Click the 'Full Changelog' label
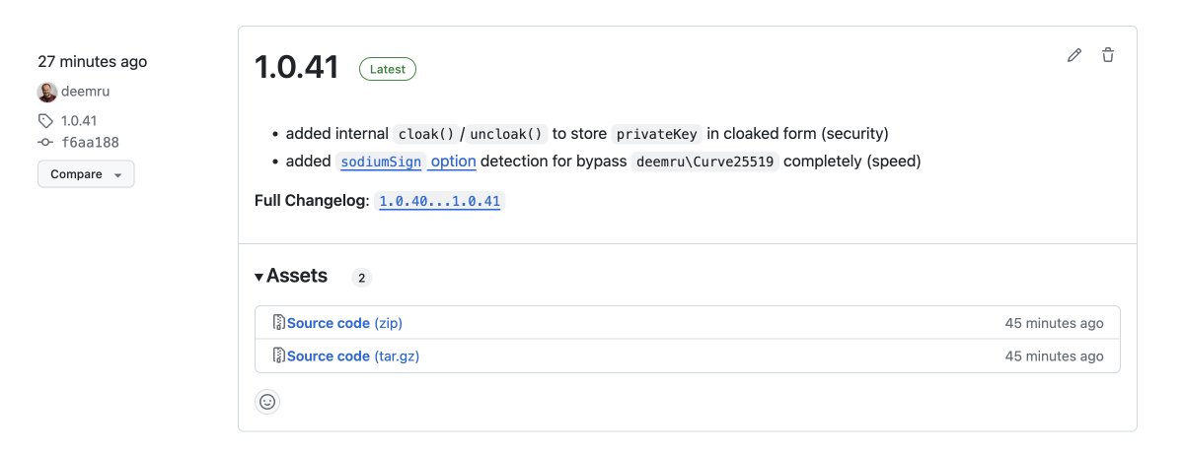The height and width of the screenshot is (453, 1184). coord(312,201)
